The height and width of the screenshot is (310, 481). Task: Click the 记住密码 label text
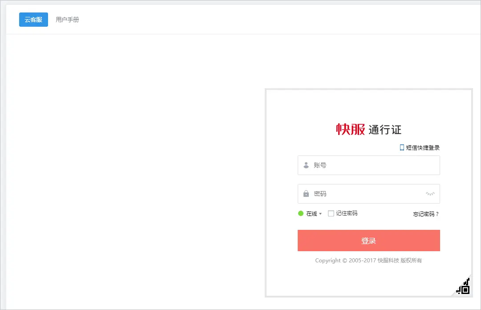click(347, 213)
